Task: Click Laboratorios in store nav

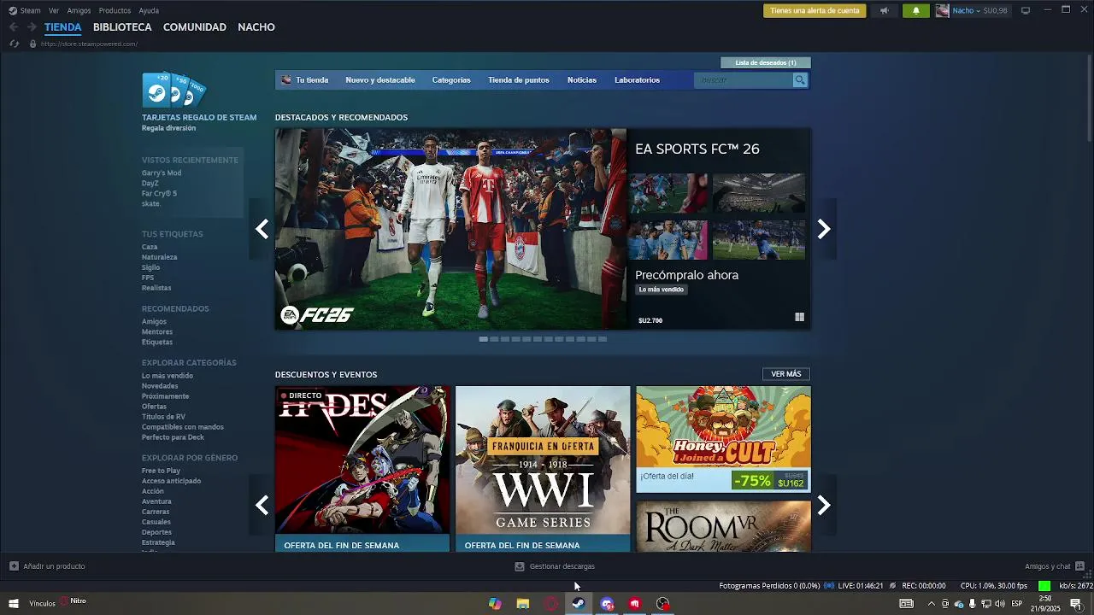Action: coord(637,80)
